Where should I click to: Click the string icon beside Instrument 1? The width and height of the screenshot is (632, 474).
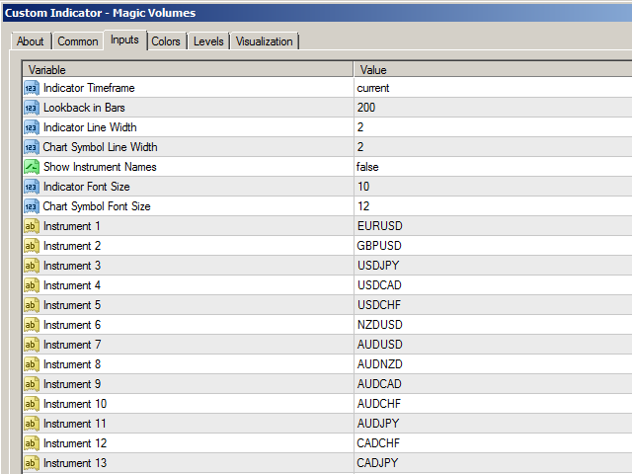(32, 226)
